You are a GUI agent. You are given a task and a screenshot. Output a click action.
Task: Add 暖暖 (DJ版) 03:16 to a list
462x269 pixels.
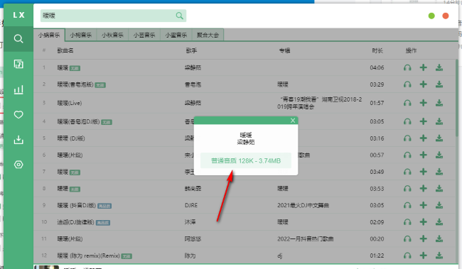tap(423, 138)
